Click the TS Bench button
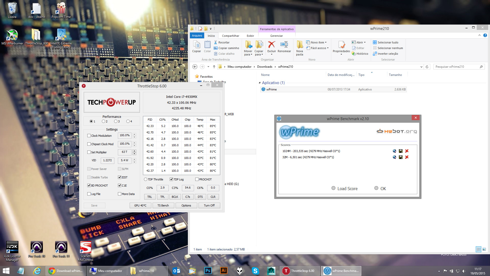 [163, 205]
